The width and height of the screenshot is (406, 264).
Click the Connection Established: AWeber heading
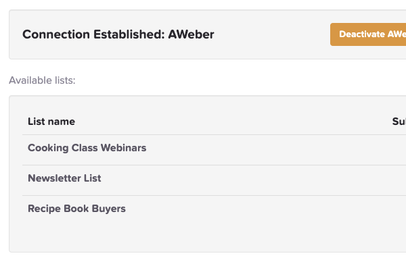click(118, 34)
